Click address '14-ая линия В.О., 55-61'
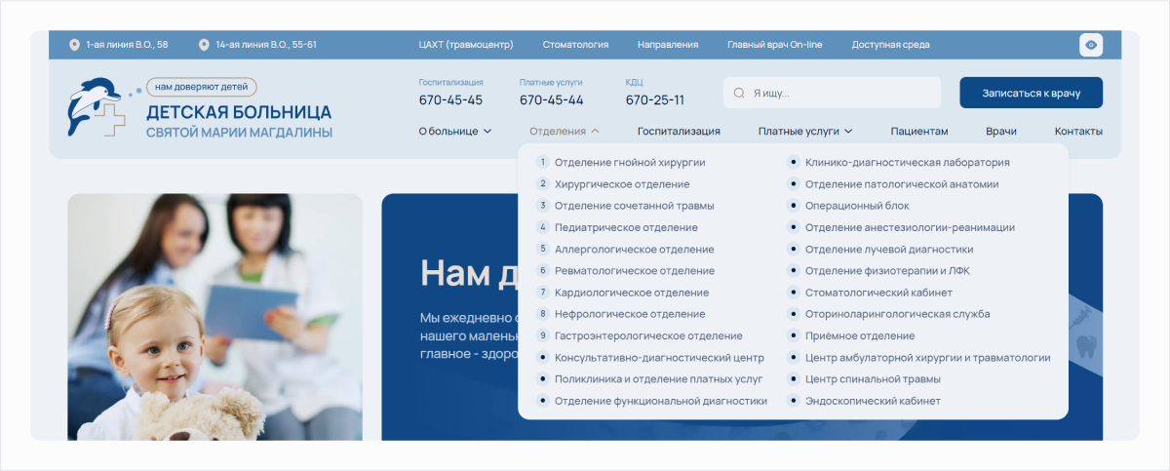Screen dimensions: 1170x471 click(x=266, y=45)
